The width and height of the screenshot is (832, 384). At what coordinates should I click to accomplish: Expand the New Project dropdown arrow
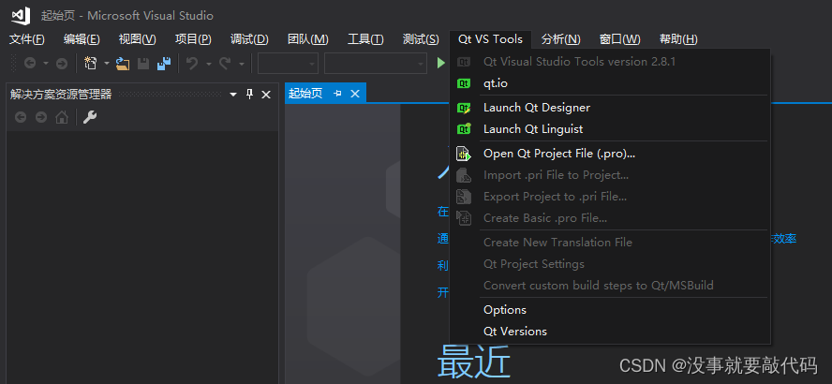click(x=106, y=64)
